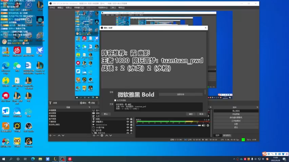The height and width of the screenshot is (162, 289).
Task: Toggle lock of 弹幕展示 source
Action: 131,122
